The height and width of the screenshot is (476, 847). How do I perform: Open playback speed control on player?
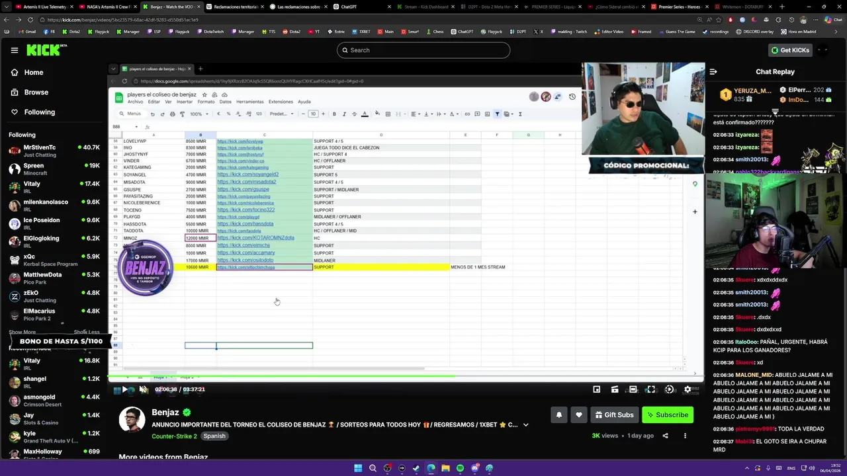(x=669, y=389)
